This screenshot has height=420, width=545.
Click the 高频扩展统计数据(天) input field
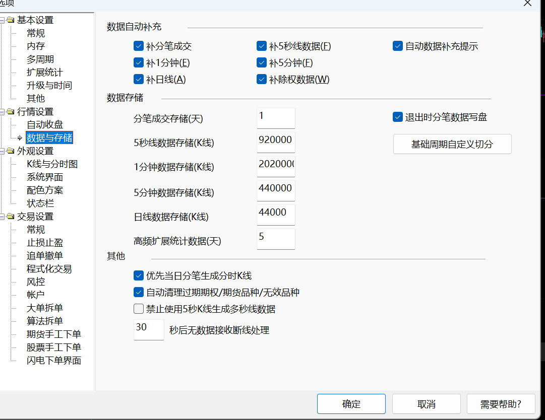pos(276,239)
